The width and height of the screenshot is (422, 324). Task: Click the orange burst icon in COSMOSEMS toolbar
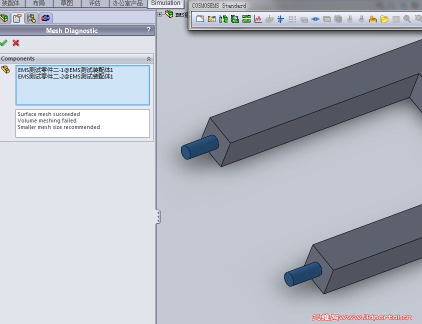pyautogui.click(x=373, y=19)
